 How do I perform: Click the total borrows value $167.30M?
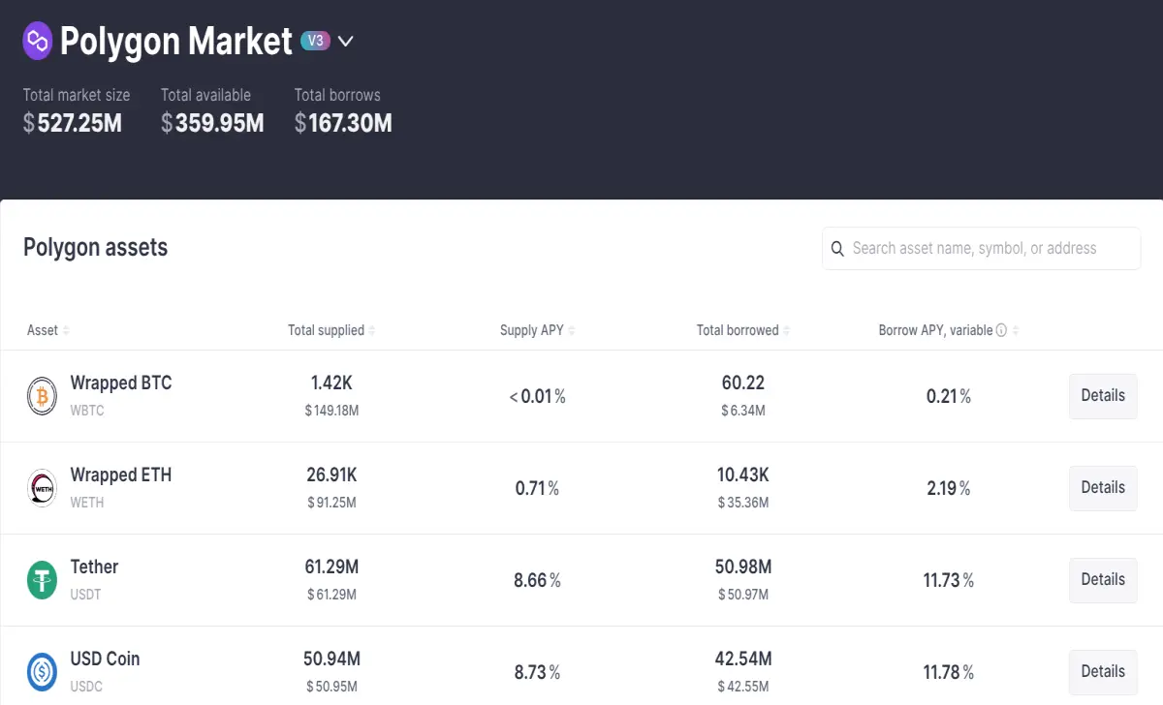(343, 123)
